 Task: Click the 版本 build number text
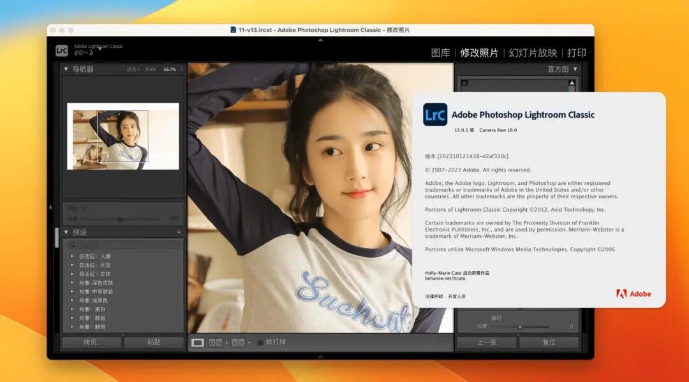point(466,156)
